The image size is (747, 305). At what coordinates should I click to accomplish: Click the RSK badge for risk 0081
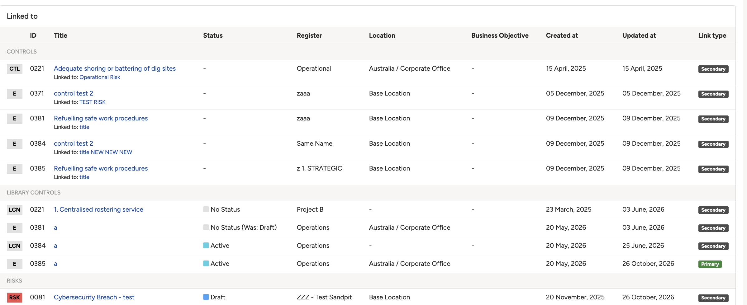click(15, 298)
